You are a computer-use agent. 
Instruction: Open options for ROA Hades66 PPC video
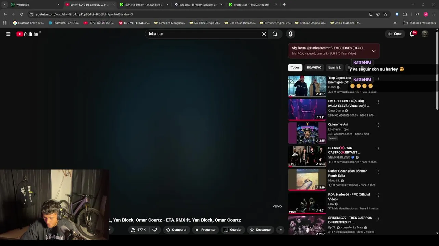click(378, 195)
